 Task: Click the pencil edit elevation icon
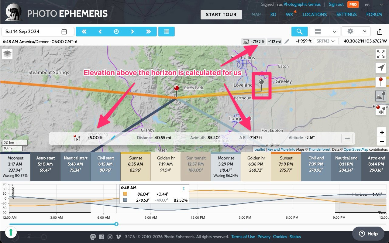coord(287,41)
